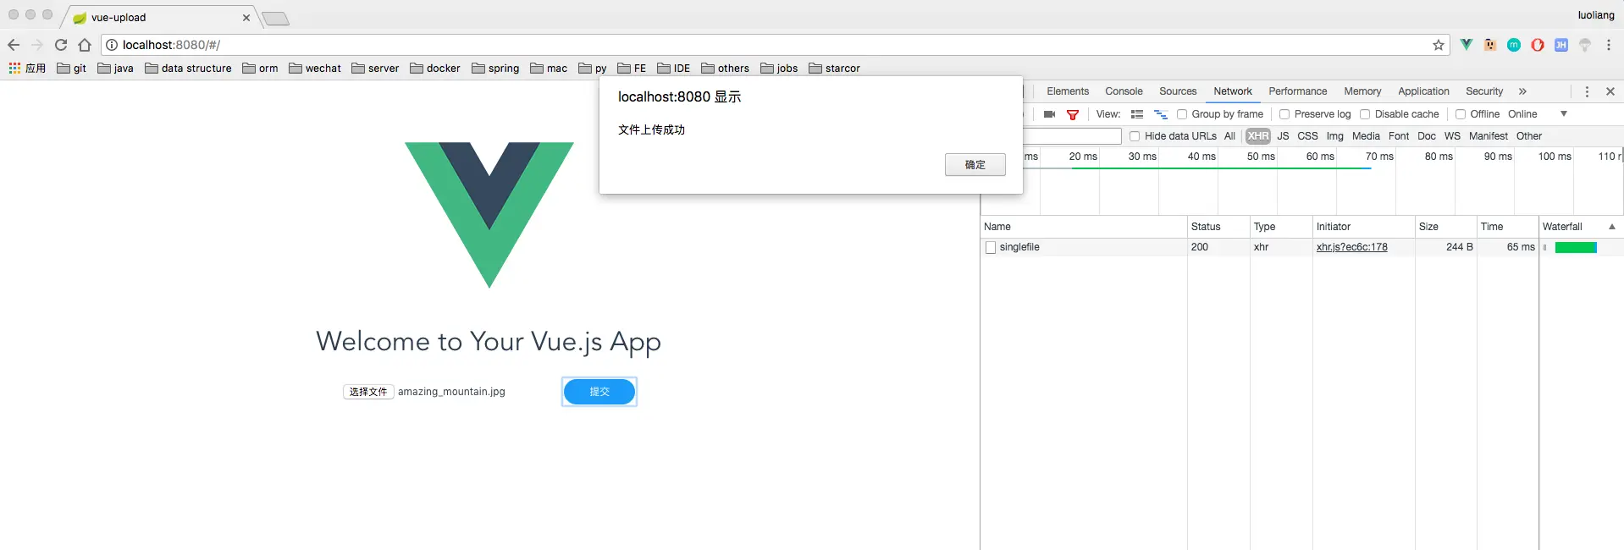Toggle Waterfall column sort arrow

[1612, 227]
